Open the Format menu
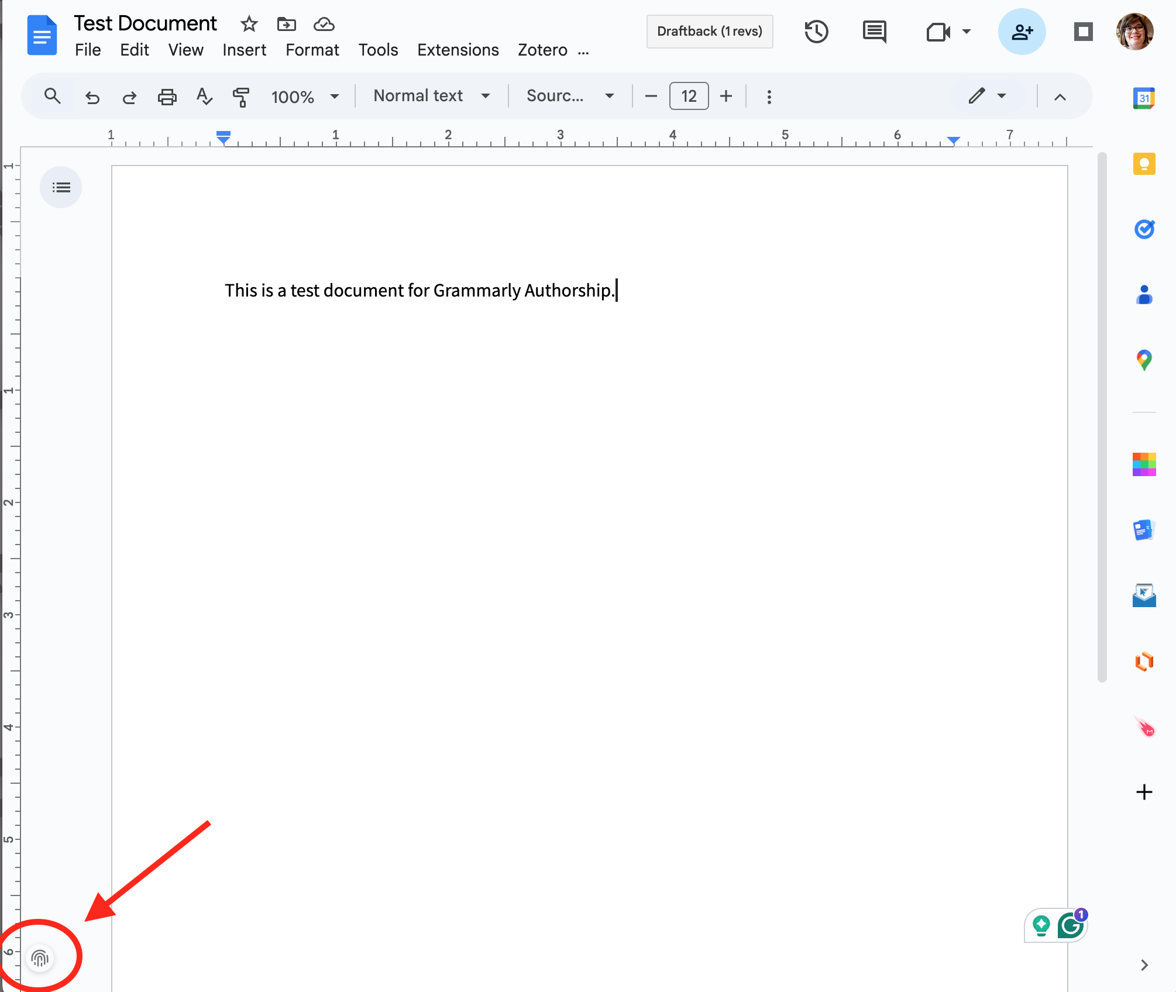The height and width of the screenshot is (992, 1176). [312, 50]
